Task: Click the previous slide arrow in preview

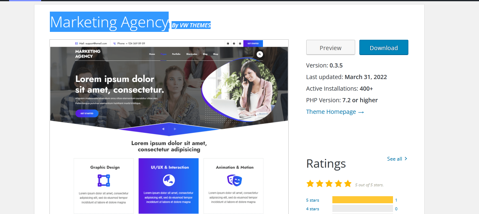Action: pos(163,129)
